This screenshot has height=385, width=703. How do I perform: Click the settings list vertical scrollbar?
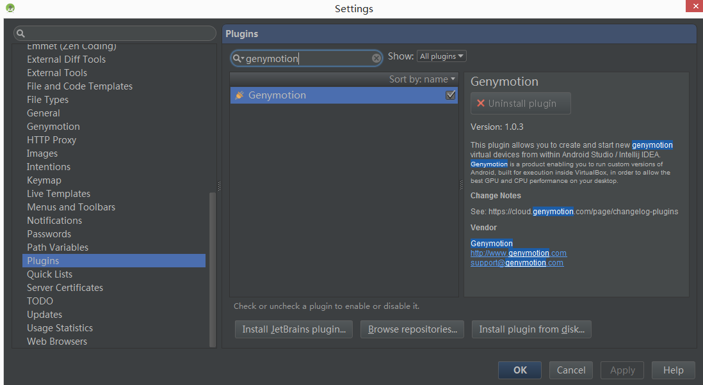point(213,269)
